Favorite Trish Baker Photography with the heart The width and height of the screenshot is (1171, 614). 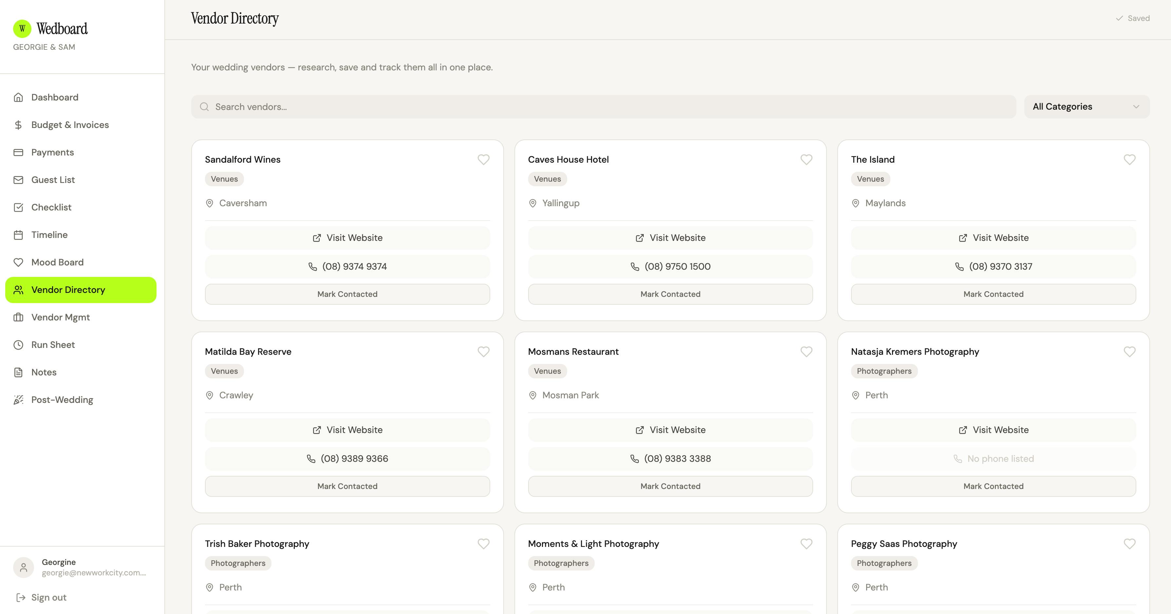pyautogui.click(x=484, y=544)
